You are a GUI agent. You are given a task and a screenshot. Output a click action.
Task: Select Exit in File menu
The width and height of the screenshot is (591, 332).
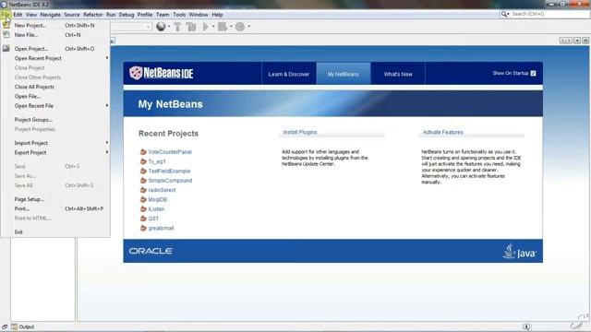[55, 231]
